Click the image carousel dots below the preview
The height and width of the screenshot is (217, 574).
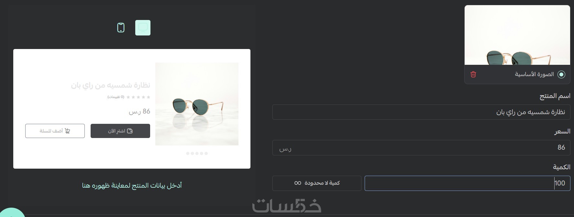(197, 153)
